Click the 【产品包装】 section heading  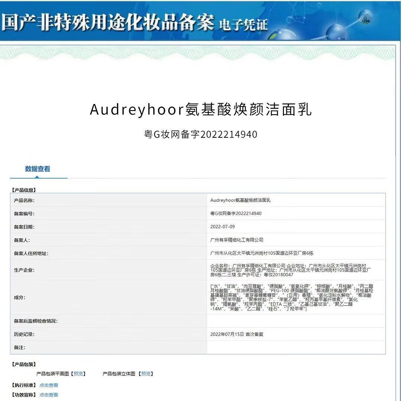pos(24,364)
